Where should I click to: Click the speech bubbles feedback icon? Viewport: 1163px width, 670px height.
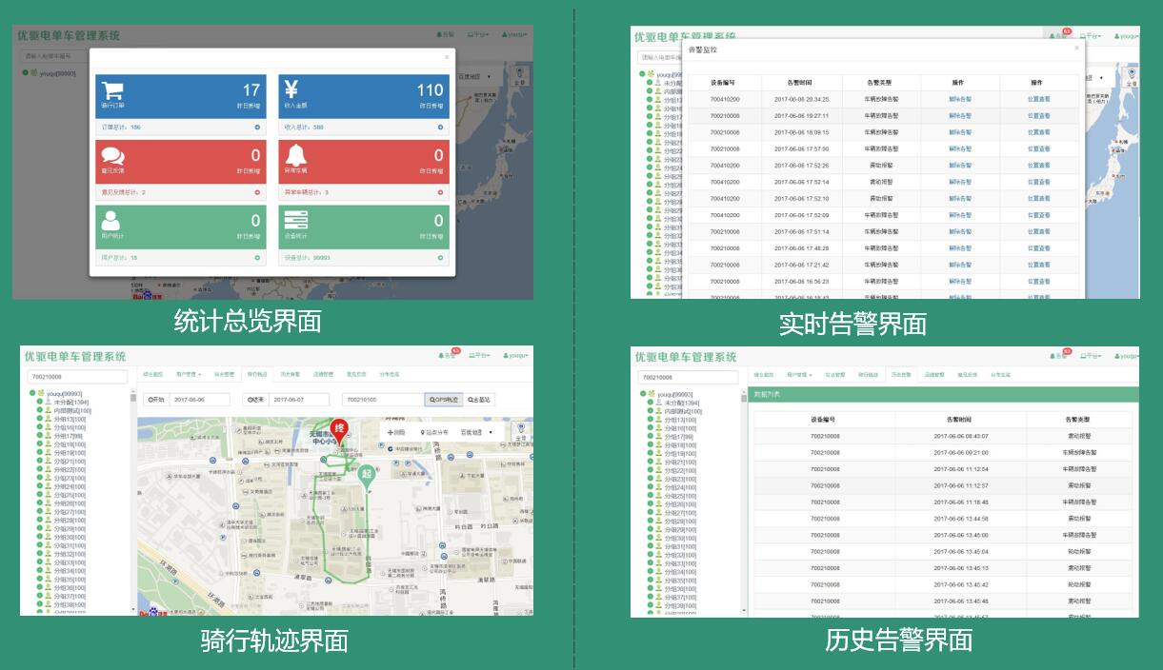pyautogui.click(x=113, y=156)
